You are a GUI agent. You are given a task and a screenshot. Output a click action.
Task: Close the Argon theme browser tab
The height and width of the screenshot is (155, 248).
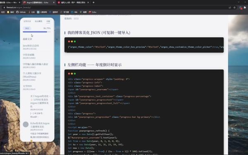[x=54, y=2]
